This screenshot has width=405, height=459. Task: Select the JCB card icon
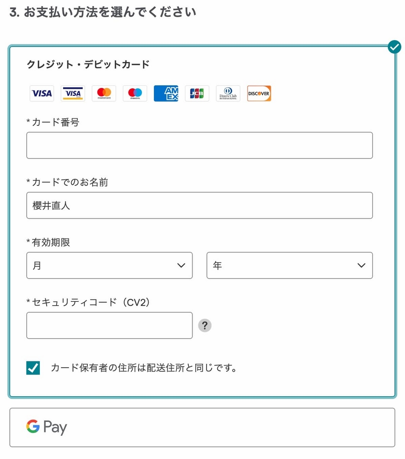coord(197,93)
